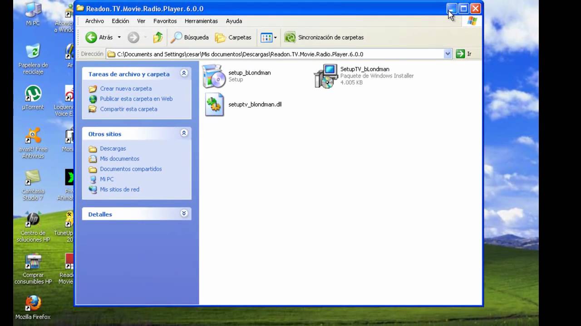Open µTorrent desktop shortcut

pyautogui.click(x=33, y=98)
